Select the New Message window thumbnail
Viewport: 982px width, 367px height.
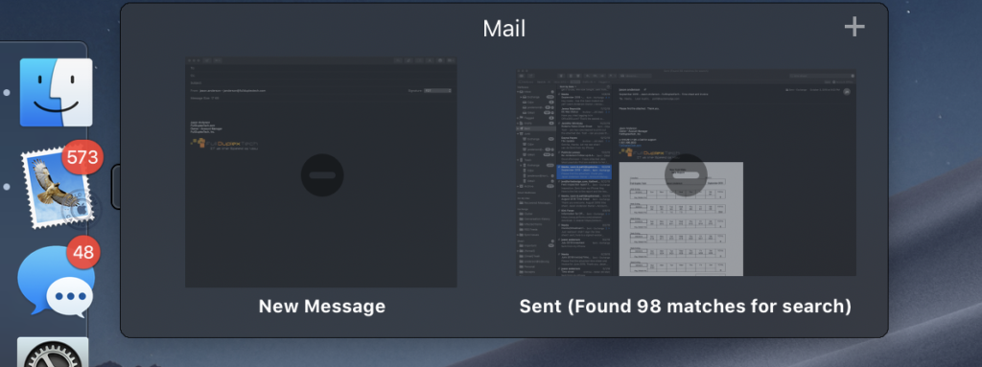(320, 172)
